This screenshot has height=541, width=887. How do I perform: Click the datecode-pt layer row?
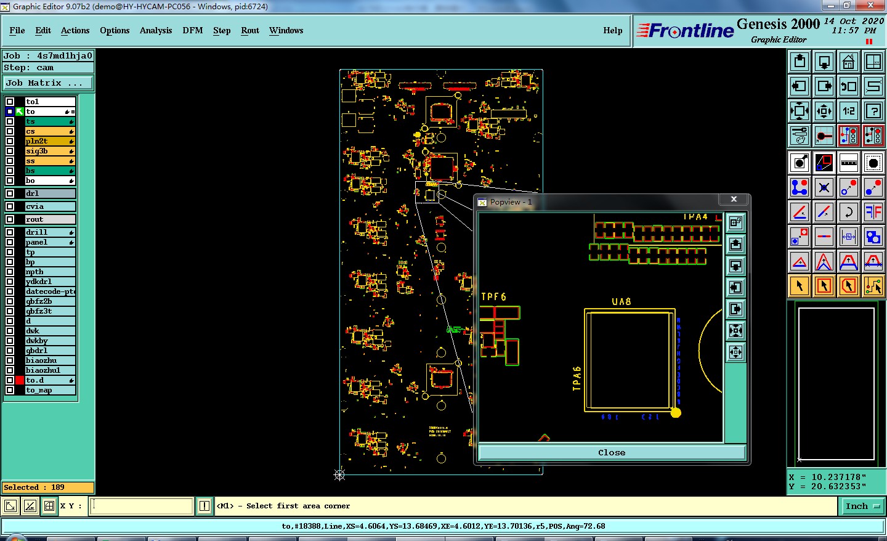[51, 291]
